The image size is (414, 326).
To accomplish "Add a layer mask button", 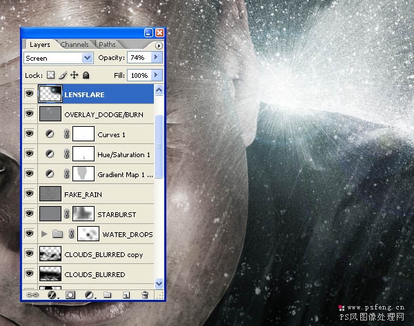I will (x=70, y=295).
